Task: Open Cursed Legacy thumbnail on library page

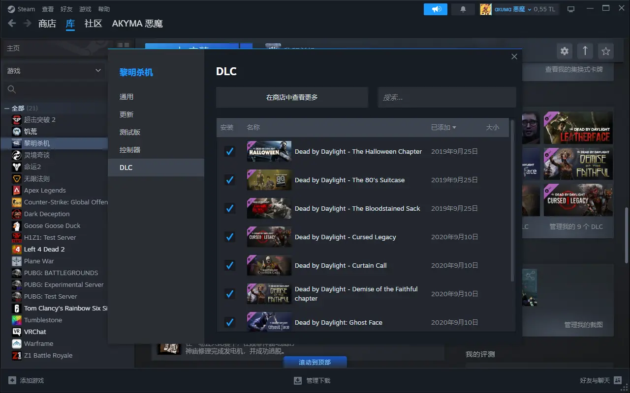Action: (x=578, y=200)
